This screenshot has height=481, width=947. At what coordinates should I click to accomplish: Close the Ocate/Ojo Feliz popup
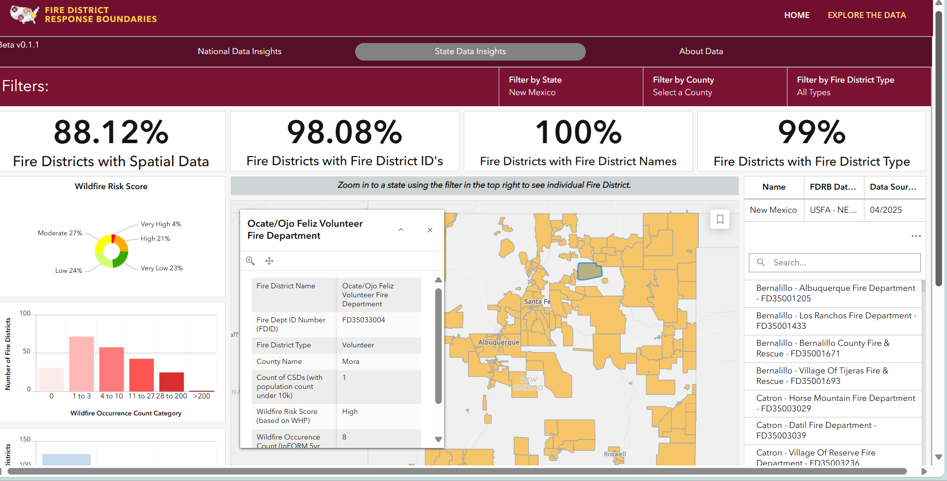click(x=430, y=230)
